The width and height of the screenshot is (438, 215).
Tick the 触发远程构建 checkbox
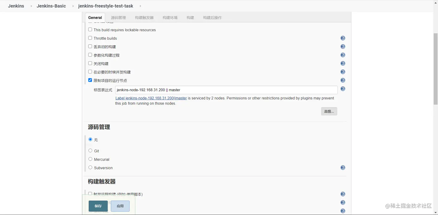pos(90,194)
